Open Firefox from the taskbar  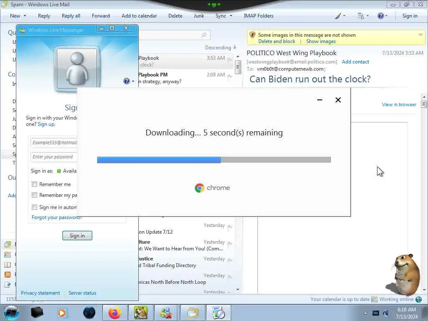[x=115, y=313]
